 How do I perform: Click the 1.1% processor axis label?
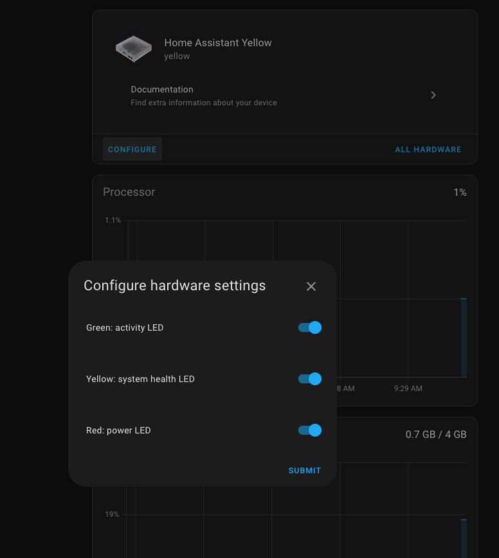[x=113, y=220]
